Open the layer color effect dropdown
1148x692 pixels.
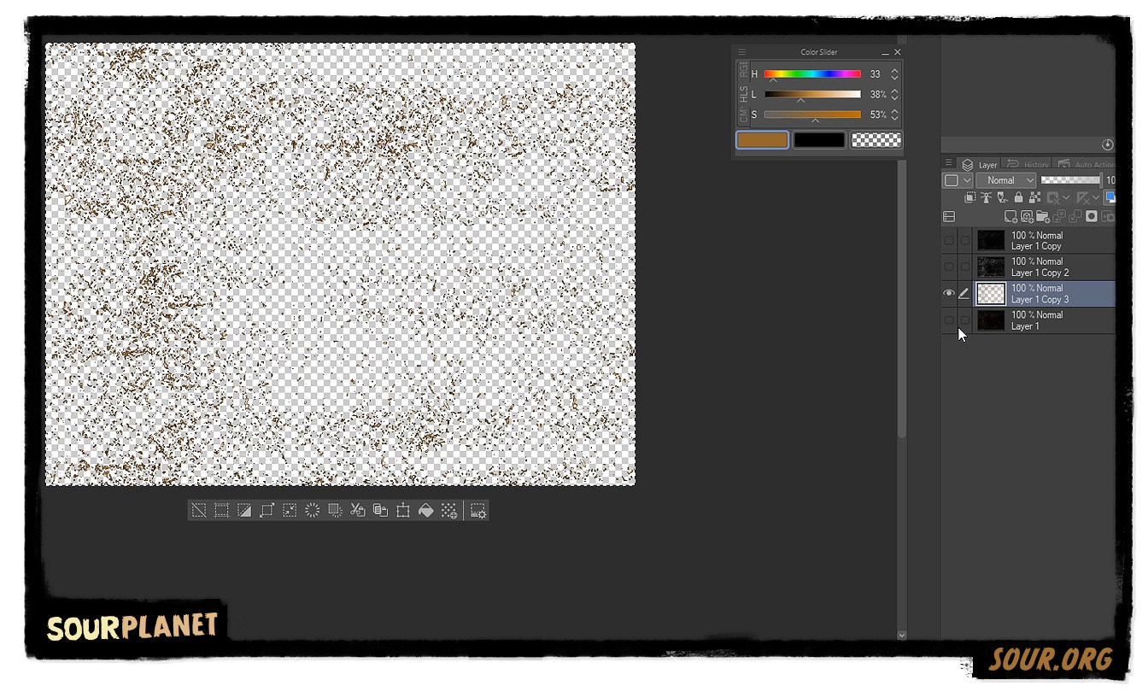click(x=957, y=179)
